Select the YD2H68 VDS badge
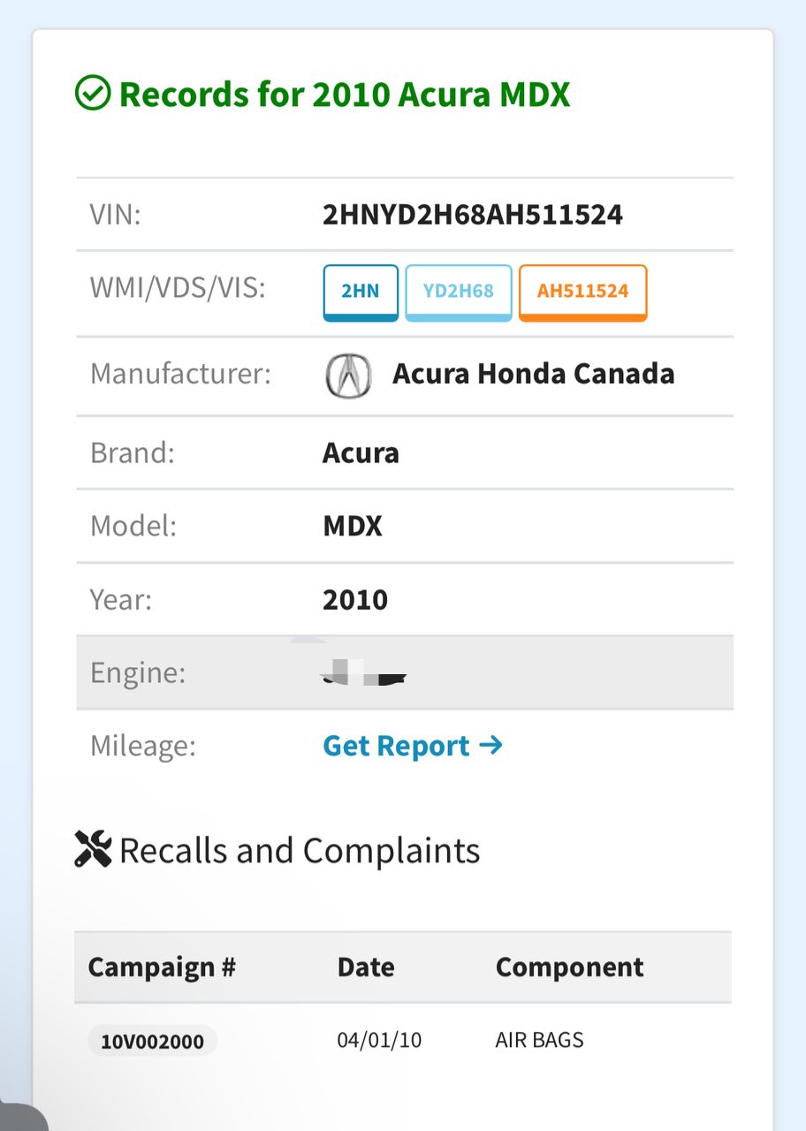The height and width of the screenshot is (1131, 806). pos(458,292)
